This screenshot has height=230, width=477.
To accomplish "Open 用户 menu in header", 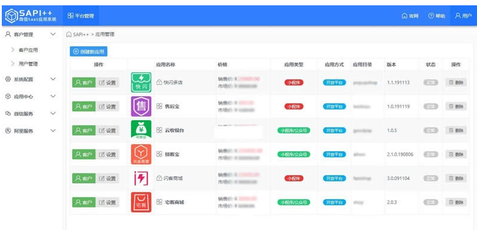I will (x=463, y=16).
